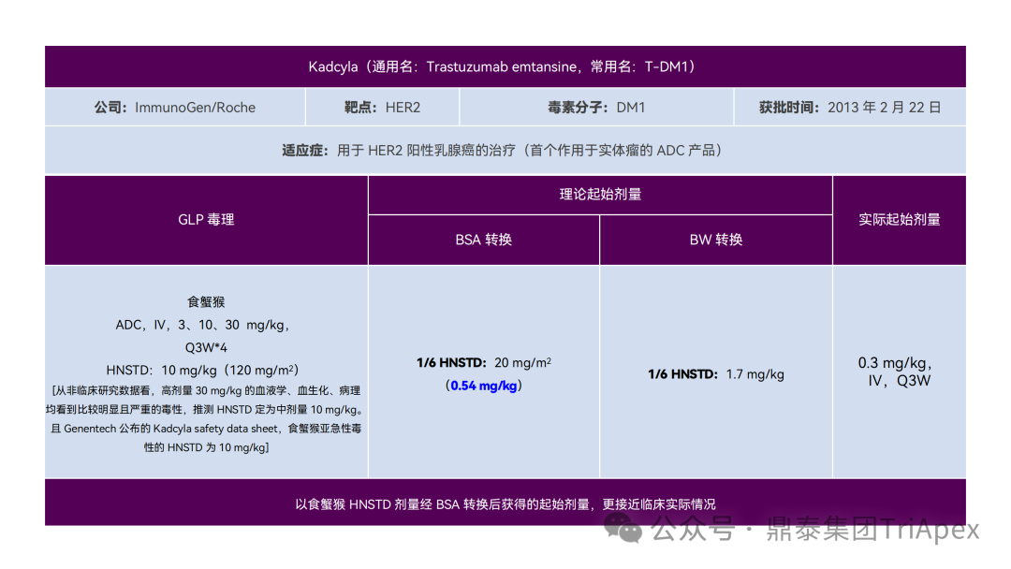Select the company cell ImmunoGen/Roche

point(175,108)
